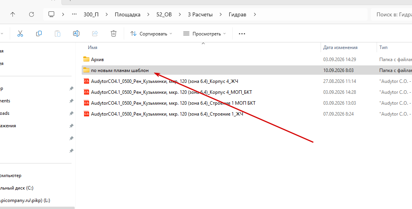Open the three-dots more options menu
This screenshot has width=412, height=209.
click(242, 33)
